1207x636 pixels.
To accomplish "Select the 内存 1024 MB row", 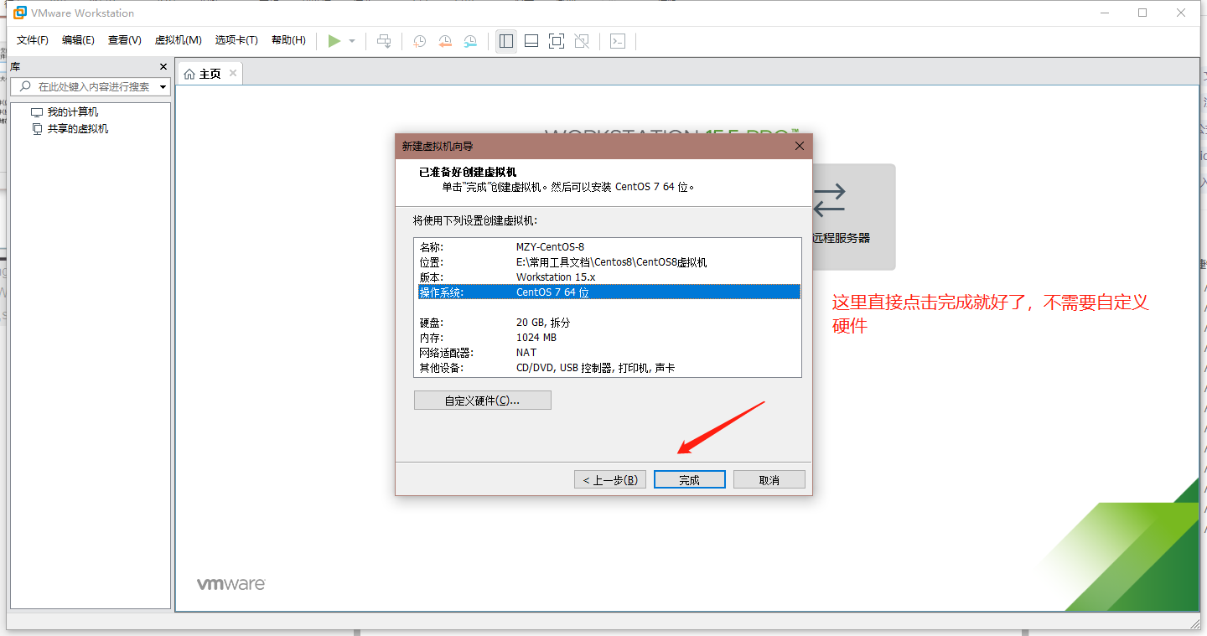I will click(608, 338).
